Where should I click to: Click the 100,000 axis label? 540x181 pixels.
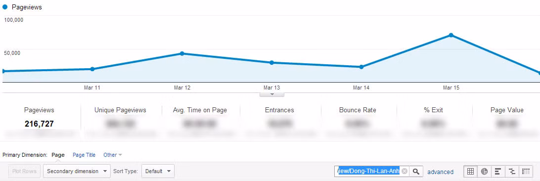click(13, 20)
